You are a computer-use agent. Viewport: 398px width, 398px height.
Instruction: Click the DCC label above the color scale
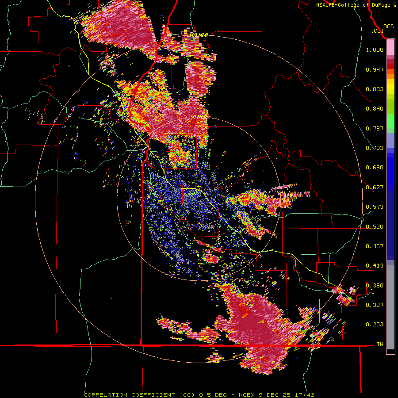388,27
